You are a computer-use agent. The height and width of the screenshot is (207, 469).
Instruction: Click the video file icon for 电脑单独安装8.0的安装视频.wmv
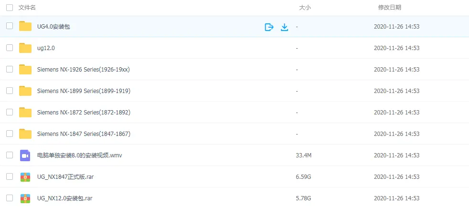click(25, 155)
